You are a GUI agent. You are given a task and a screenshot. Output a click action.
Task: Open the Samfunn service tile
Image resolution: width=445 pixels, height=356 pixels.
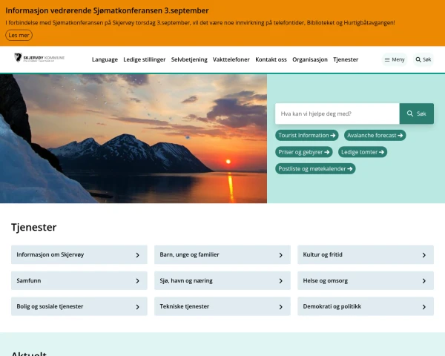point(79,280)
